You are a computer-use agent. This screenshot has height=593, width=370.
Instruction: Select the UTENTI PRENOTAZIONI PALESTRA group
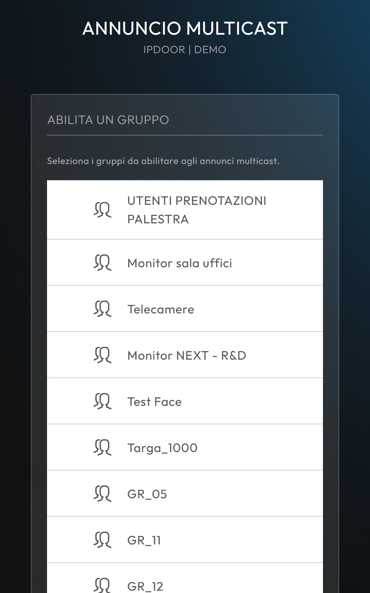[x=185, y=210]
